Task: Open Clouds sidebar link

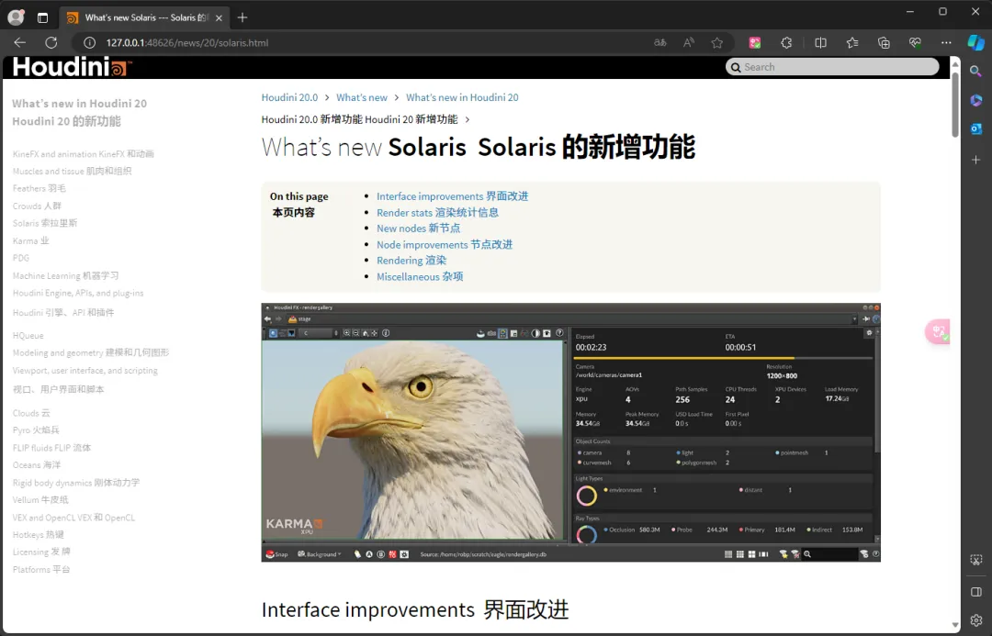Action: pyautogui.click(x=31, y=413)
